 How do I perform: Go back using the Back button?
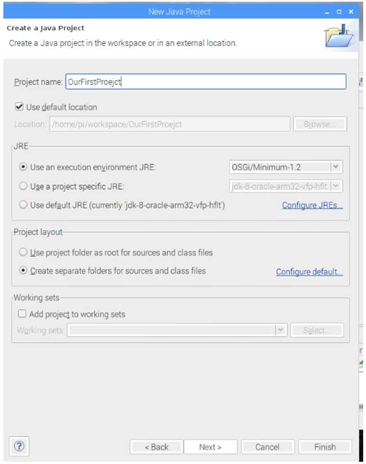coord(156,447)
